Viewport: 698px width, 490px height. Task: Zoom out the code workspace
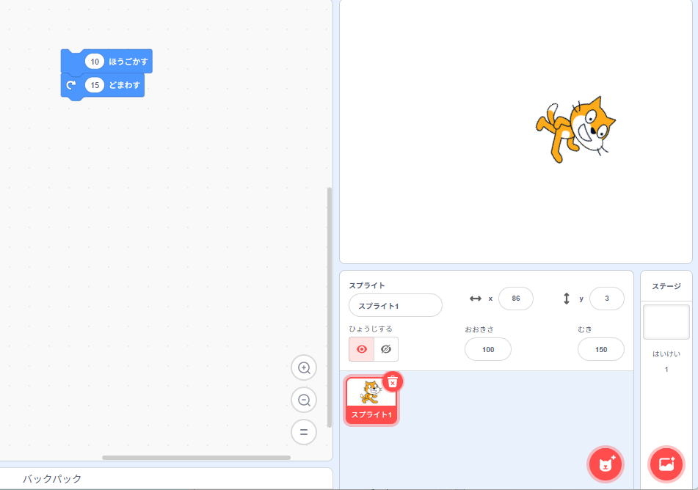pos(304,400)
